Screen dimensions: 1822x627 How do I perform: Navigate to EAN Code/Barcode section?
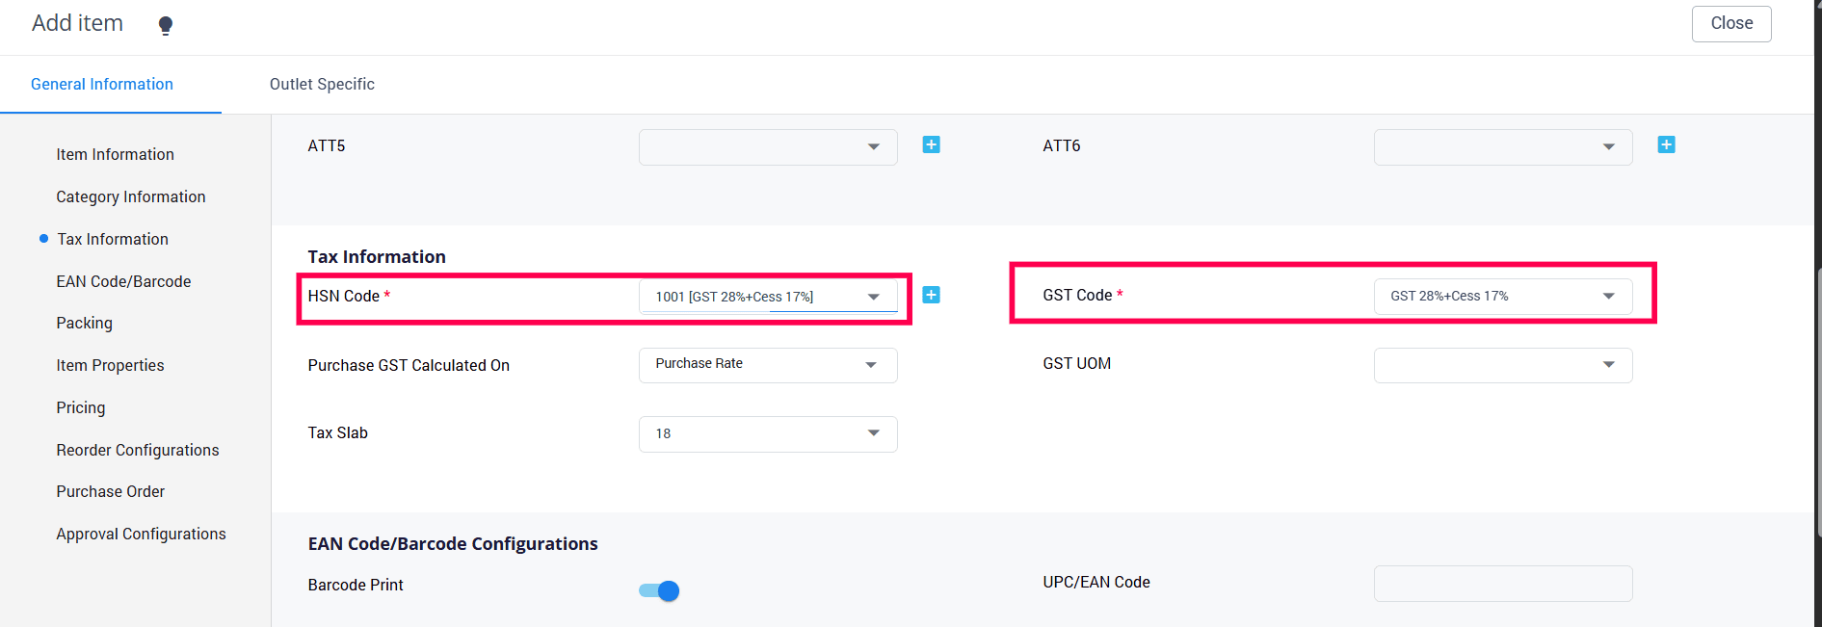pyautogui.click(x=123, y=281)
